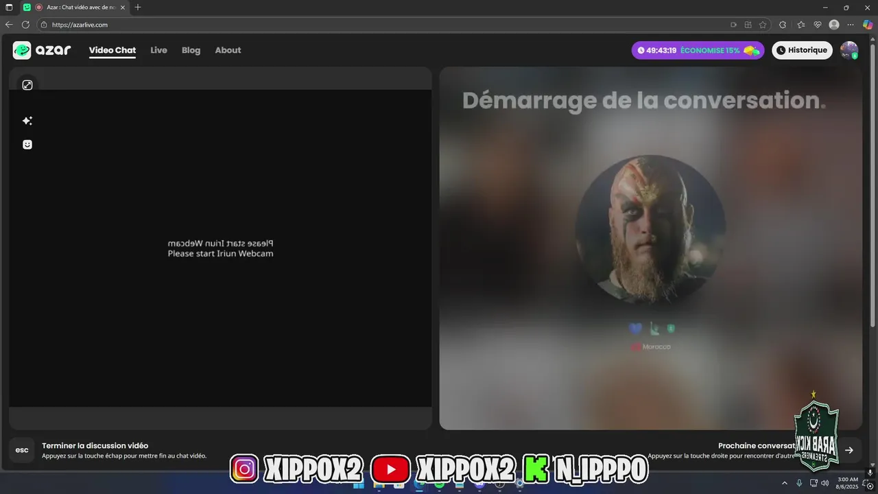The image size is (878, 494).
Task: Click the Split screen icon in address bar
Action: tap(748, 25)
